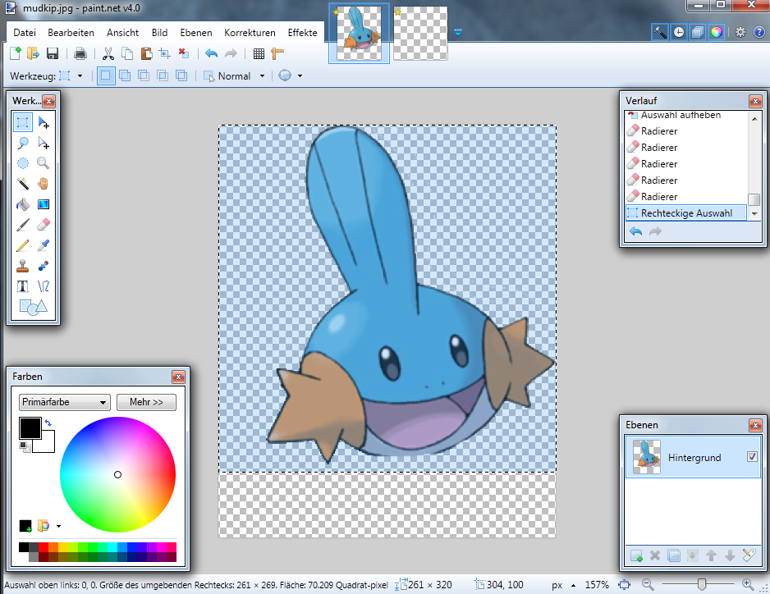Select the Ellipse Select tool
Image resolution: width=770 pixels, height=594 pixels.
pos(23,163)
